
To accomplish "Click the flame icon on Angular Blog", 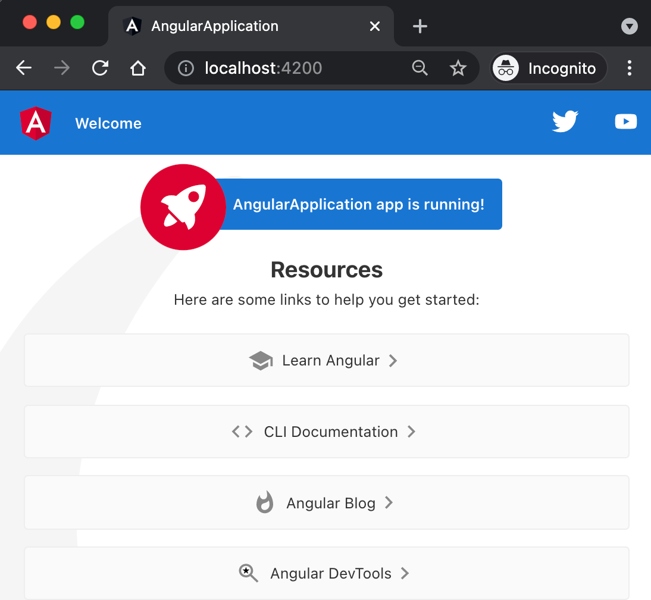I will pyautogui.click(x=265, y=502).
